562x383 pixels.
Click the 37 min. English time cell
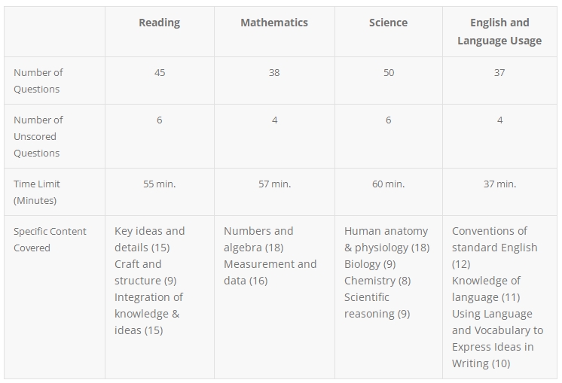click(x=499, y=184)
